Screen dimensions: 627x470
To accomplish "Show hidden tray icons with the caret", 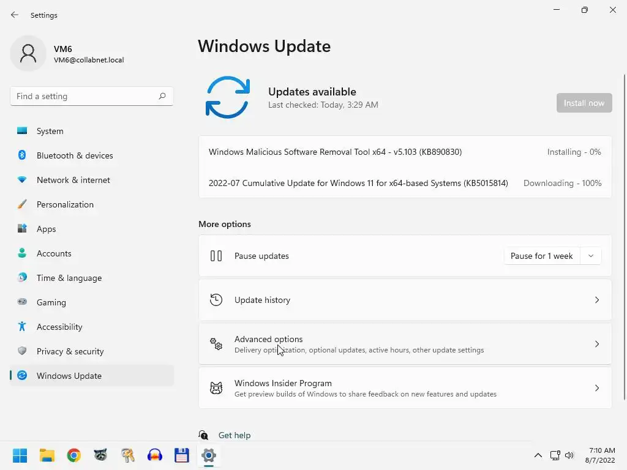I will [x=538, y=455].
